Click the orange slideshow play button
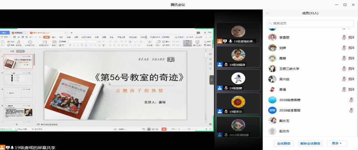The width and height of the screenshot is (358, 150). point(164,129)
